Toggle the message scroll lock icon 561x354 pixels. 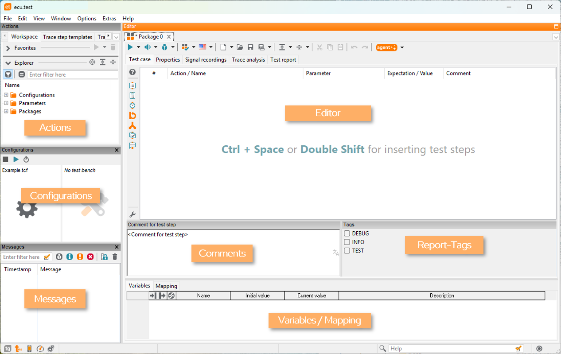click(x=104, y=257)
